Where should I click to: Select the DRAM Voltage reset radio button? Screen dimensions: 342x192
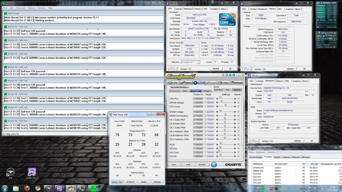[238, 112]
